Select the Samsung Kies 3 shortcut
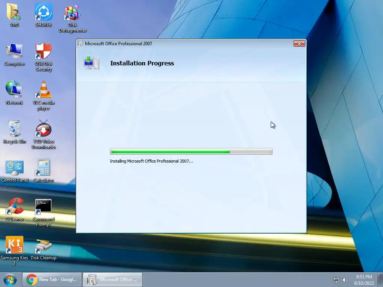The height and width of the screenshot is (287, 383). pos(14,251)
